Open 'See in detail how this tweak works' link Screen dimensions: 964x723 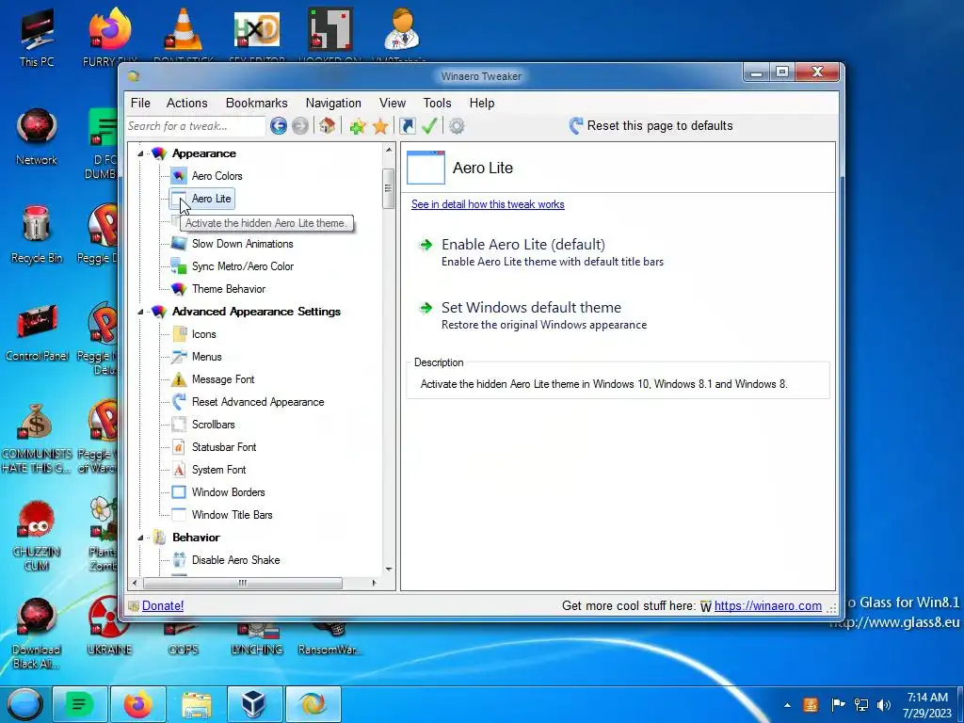tap(488, 204)
